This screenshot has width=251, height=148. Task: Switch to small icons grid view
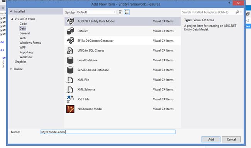coord(120,12)
